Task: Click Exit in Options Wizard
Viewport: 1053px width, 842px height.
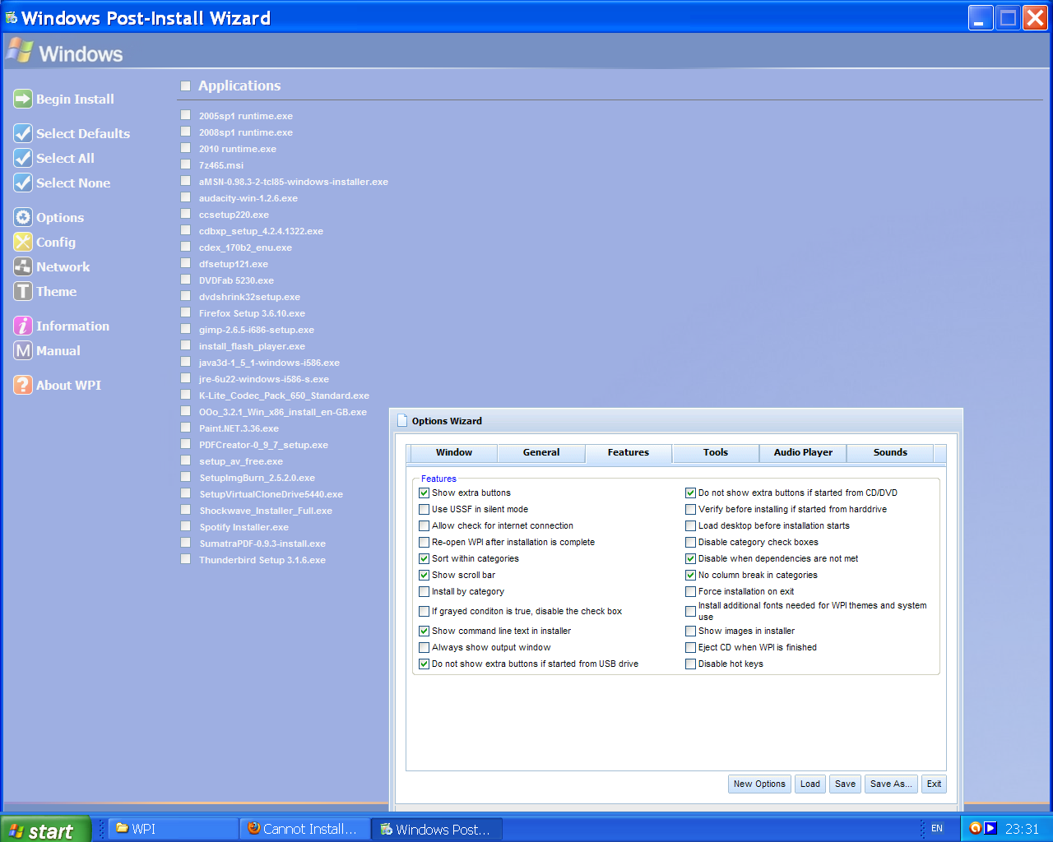Action: pos(934,784)
